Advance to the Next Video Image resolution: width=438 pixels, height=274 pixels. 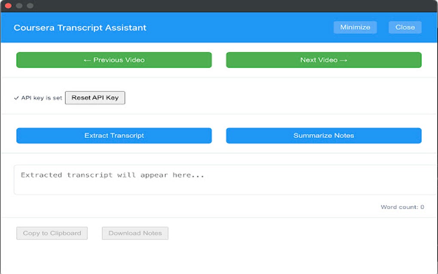click(323, 60)
